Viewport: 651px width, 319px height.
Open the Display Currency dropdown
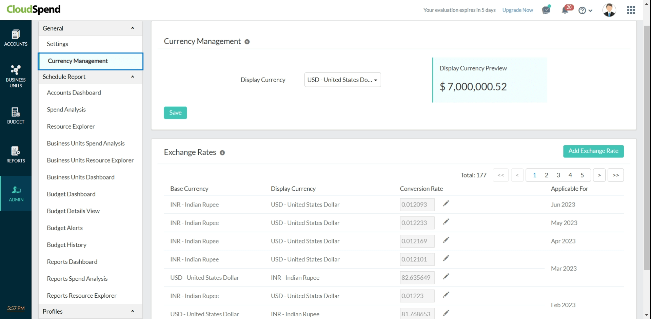coord(342,80)
